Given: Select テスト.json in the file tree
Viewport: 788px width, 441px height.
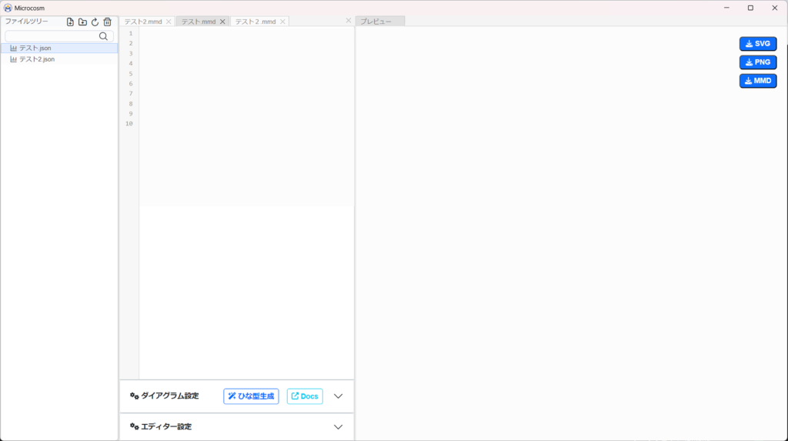Looking at the screenshot, I should click(59, 48).
